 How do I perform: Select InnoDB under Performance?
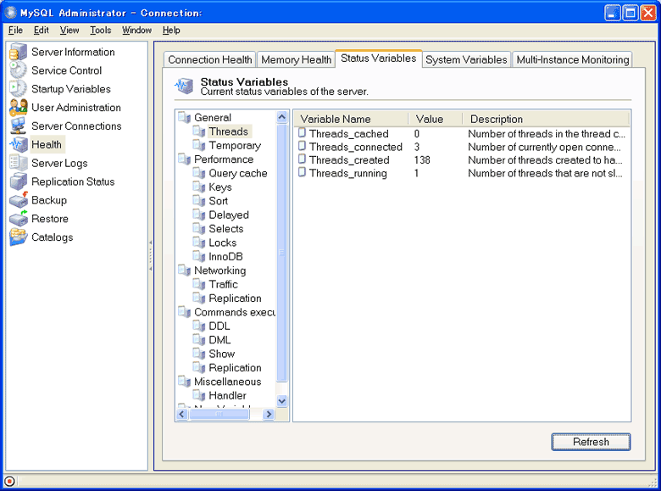point(225,256)
